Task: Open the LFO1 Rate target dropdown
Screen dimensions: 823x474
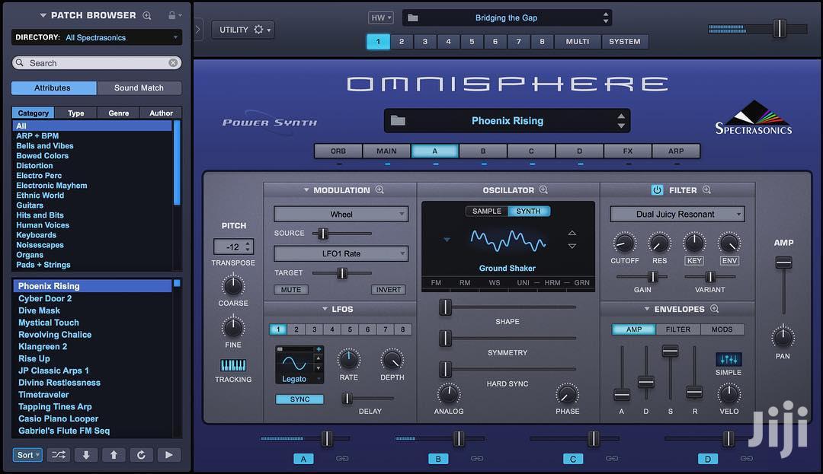Action: (x=341, y=253)
